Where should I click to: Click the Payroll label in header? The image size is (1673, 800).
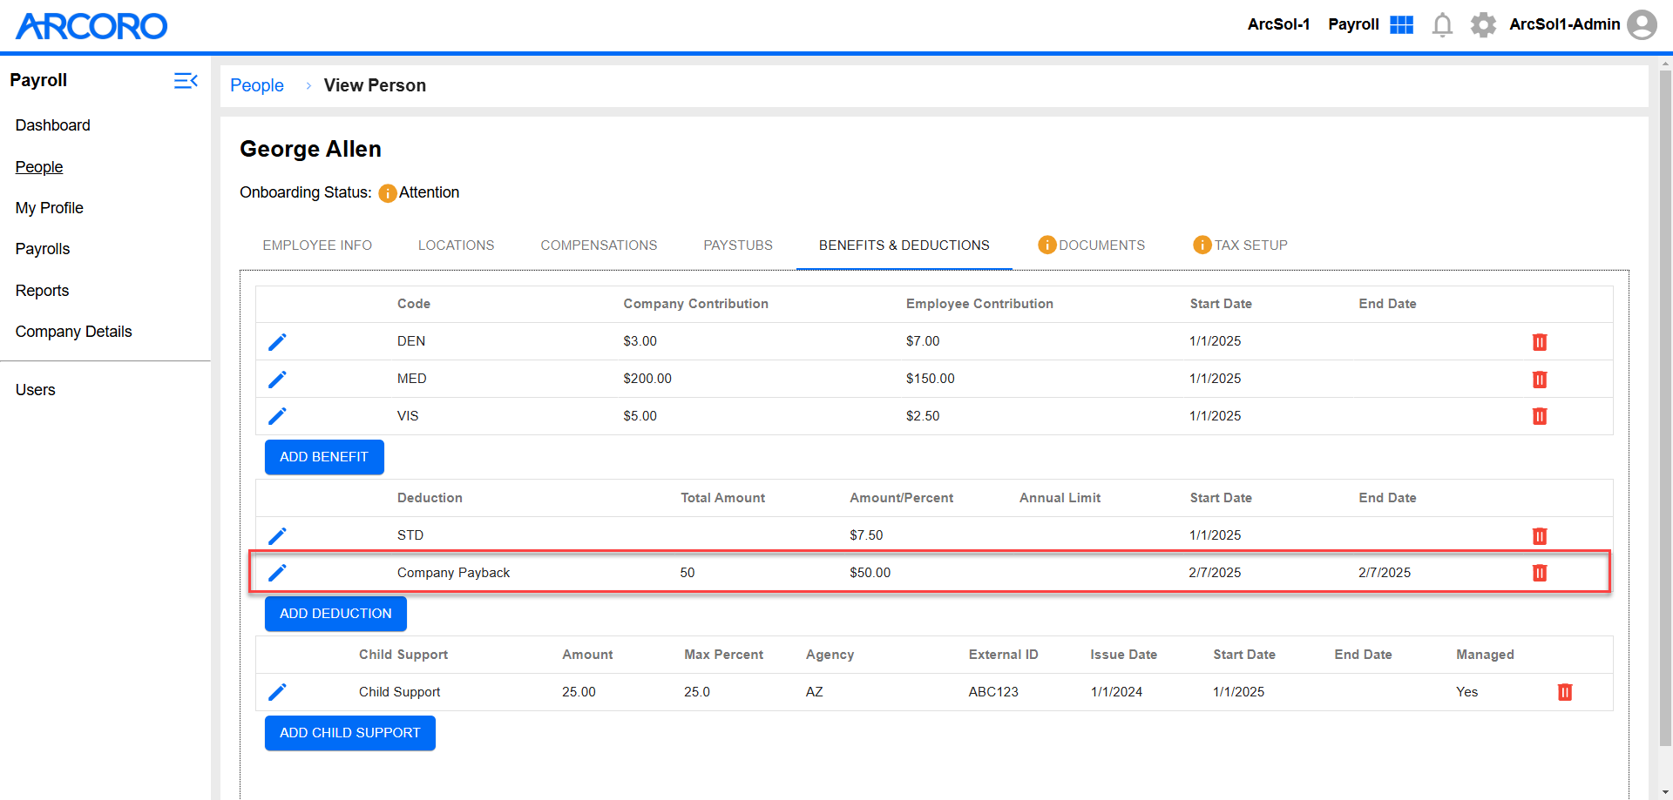click(1353, 24)
